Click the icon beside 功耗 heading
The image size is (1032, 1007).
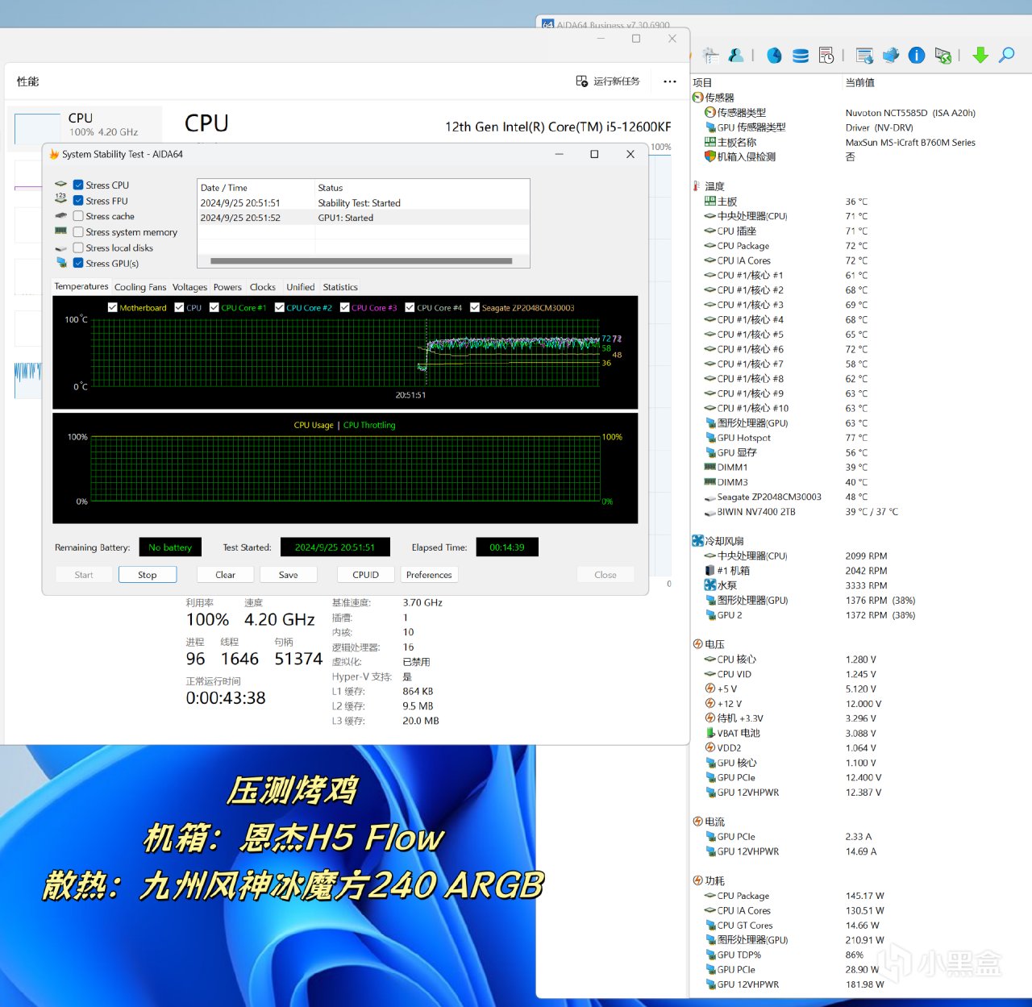click(x=697, y=880)
